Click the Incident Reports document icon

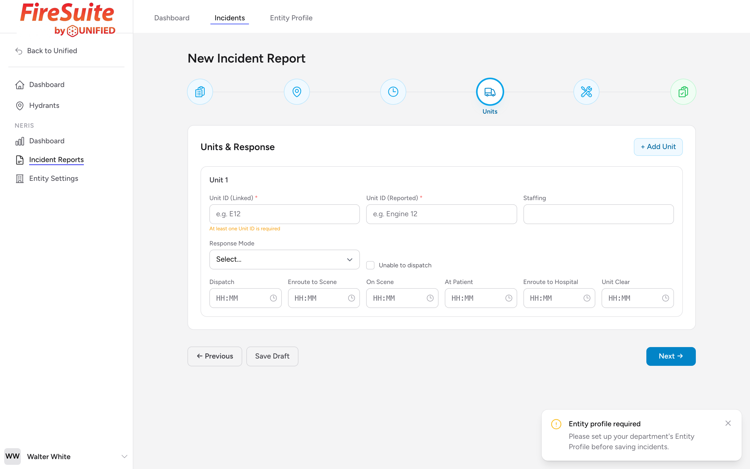click(20, 160)
